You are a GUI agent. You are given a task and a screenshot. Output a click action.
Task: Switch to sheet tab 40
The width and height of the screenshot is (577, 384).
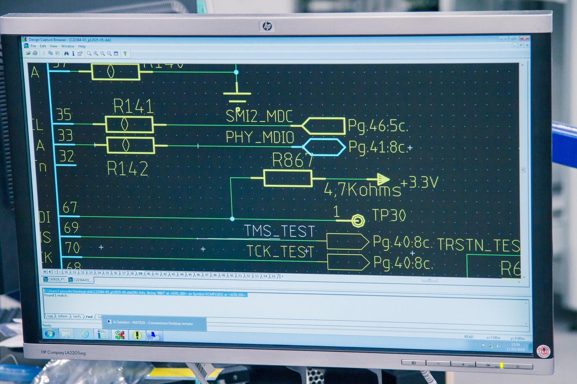pyautogui.click(x=148, y=274)
